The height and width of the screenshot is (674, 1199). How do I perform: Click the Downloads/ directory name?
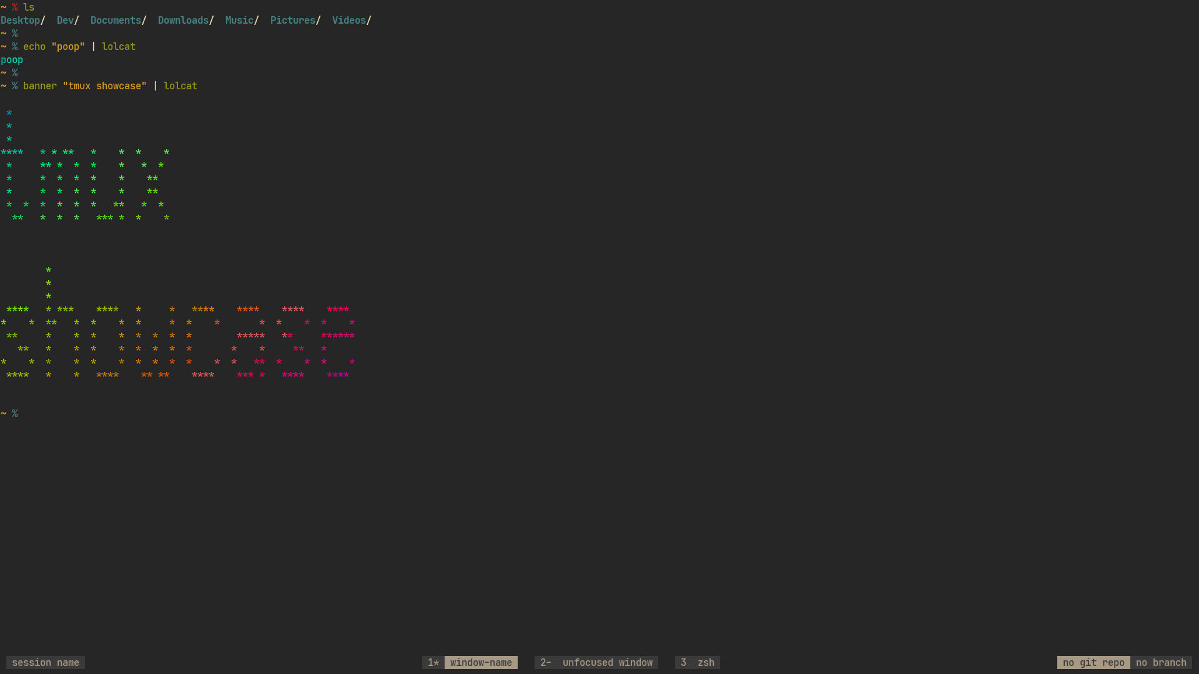[x=186, y=21]
